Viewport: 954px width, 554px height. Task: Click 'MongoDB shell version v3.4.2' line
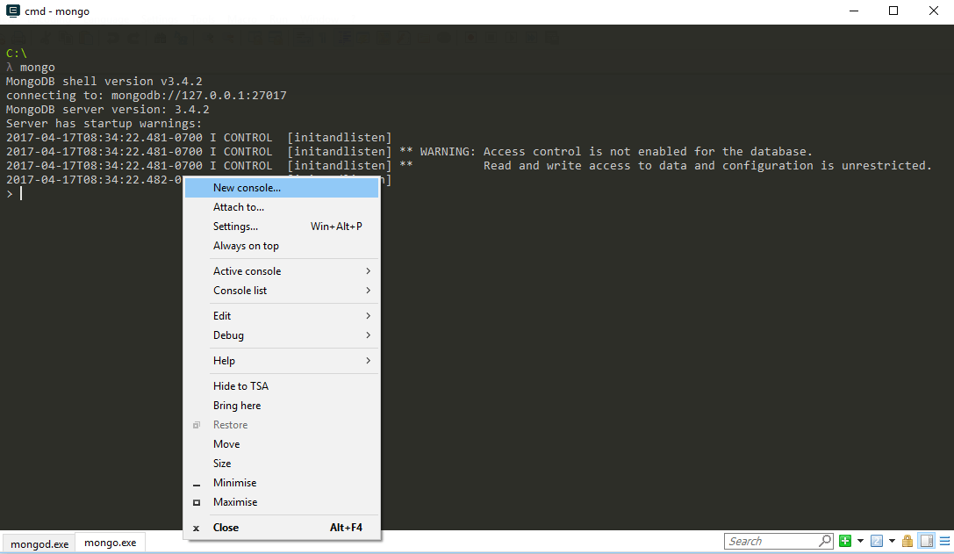coord(104,81)
